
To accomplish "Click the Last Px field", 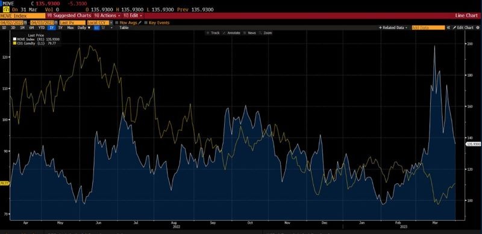I will (x=72, y=23).
